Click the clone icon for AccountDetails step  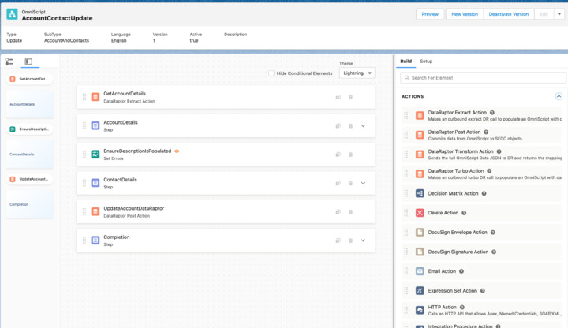338,126
